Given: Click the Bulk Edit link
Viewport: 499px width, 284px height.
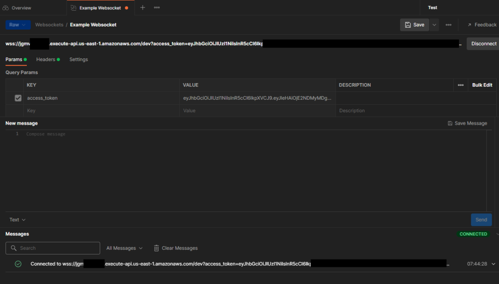Looking at the screenshot, I should [482, 85].
